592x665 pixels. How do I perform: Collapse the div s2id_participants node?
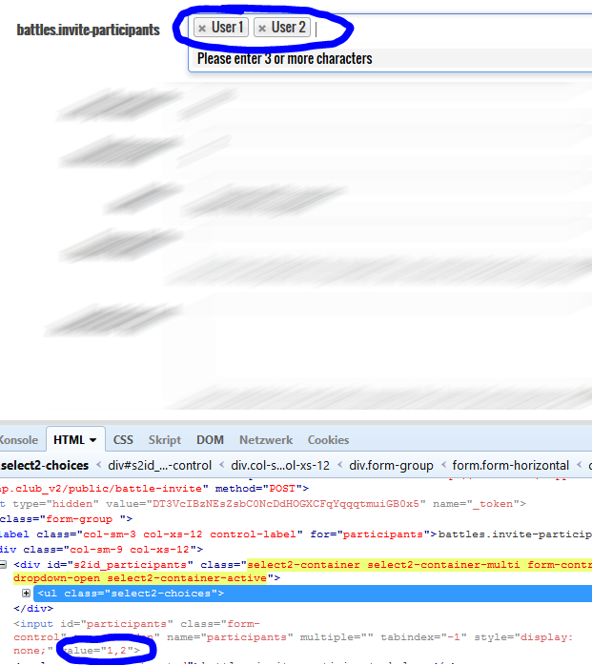5,565
